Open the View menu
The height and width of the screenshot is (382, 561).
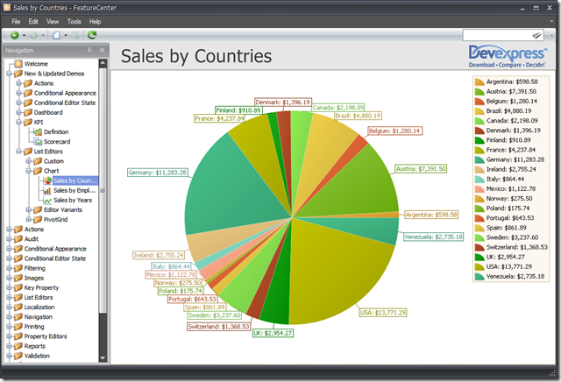click(53, 21)
